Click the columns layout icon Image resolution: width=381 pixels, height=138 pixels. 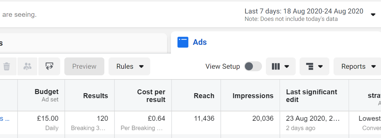point(276,67)
